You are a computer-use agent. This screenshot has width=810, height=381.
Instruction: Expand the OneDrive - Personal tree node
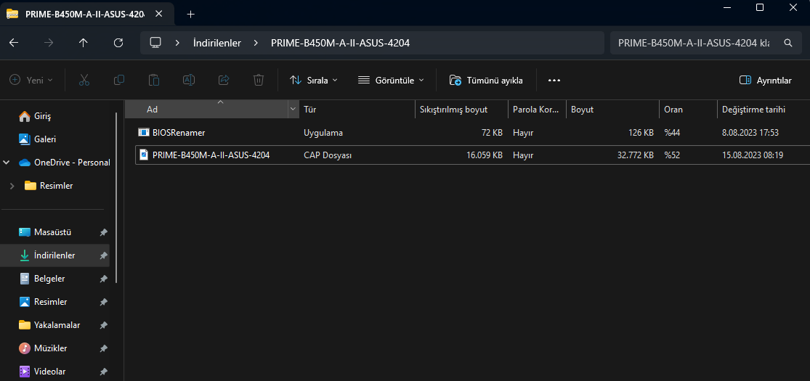(x=7, y=163)
